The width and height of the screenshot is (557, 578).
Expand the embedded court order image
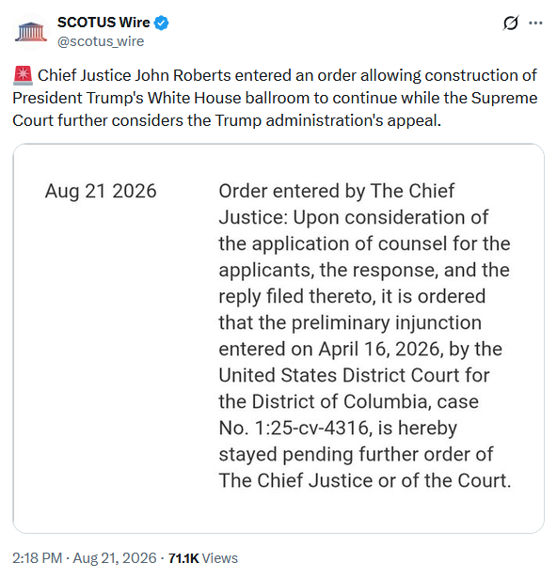tap(278, 338)
